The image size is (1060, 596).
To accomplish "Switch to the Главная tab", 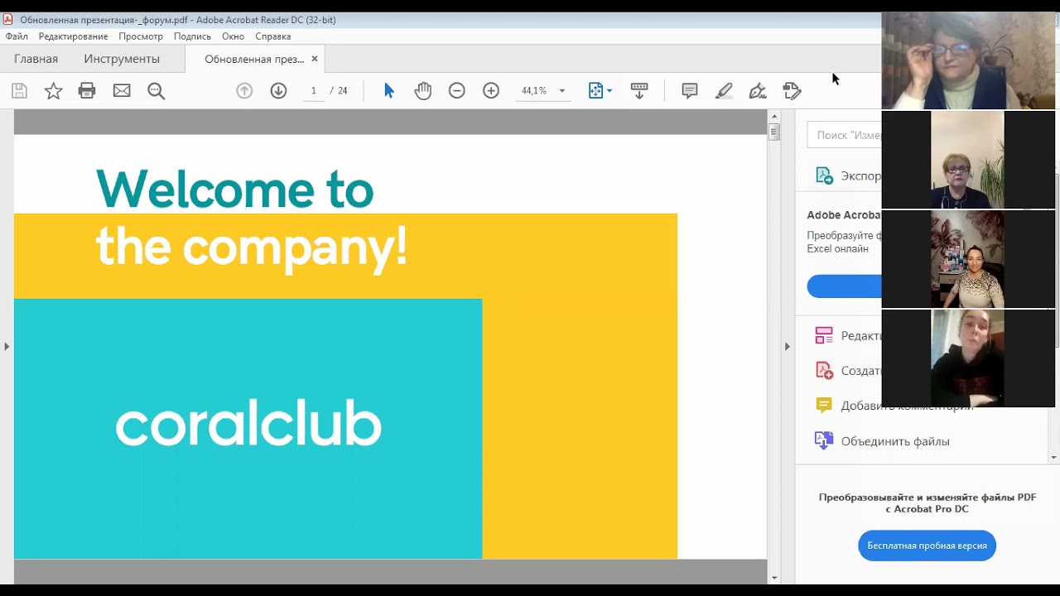I will click(36, 59).
